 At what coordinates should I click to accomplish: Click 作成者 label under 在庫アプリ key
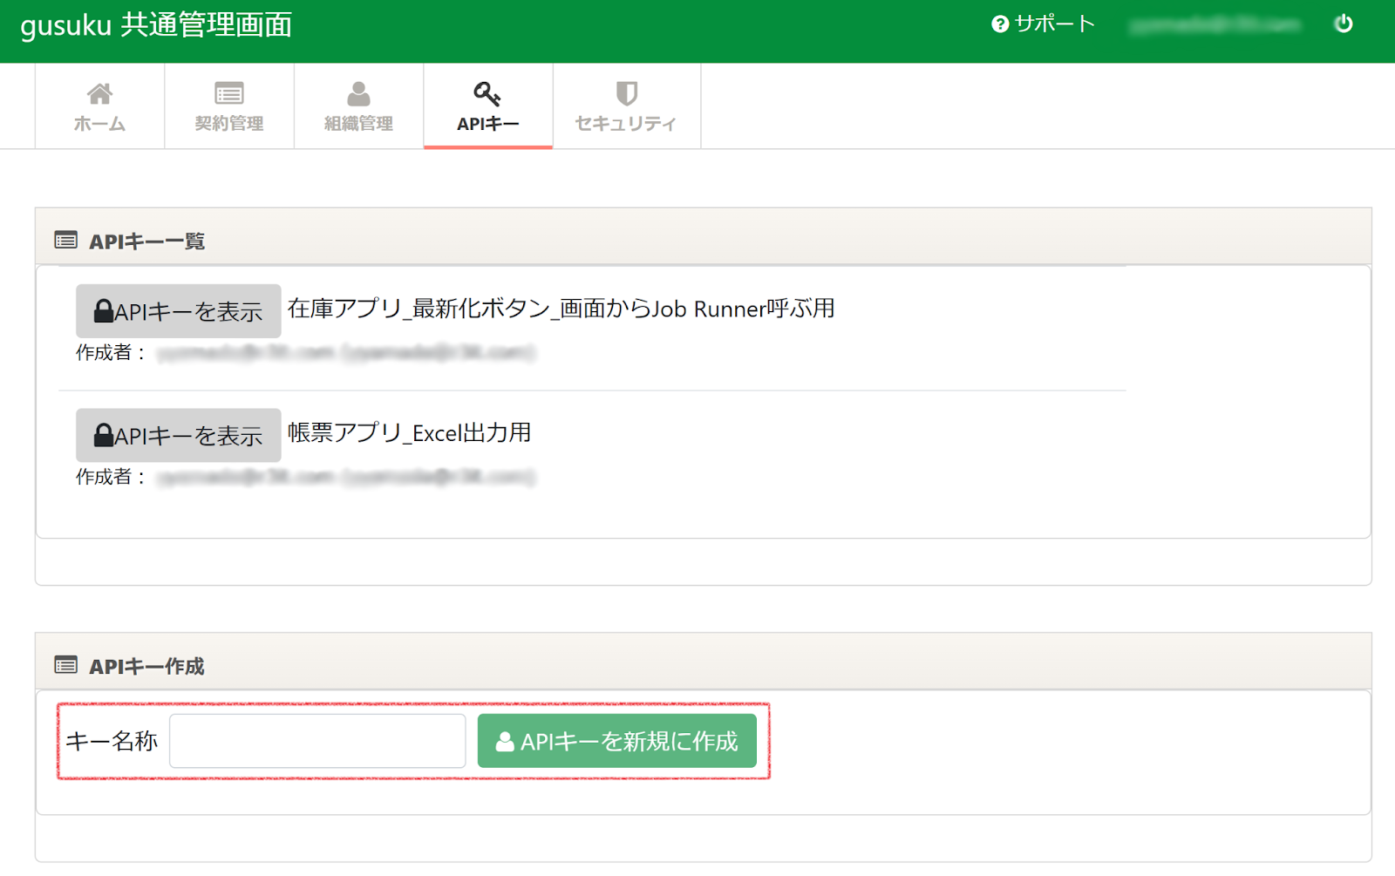click(110, 353)
